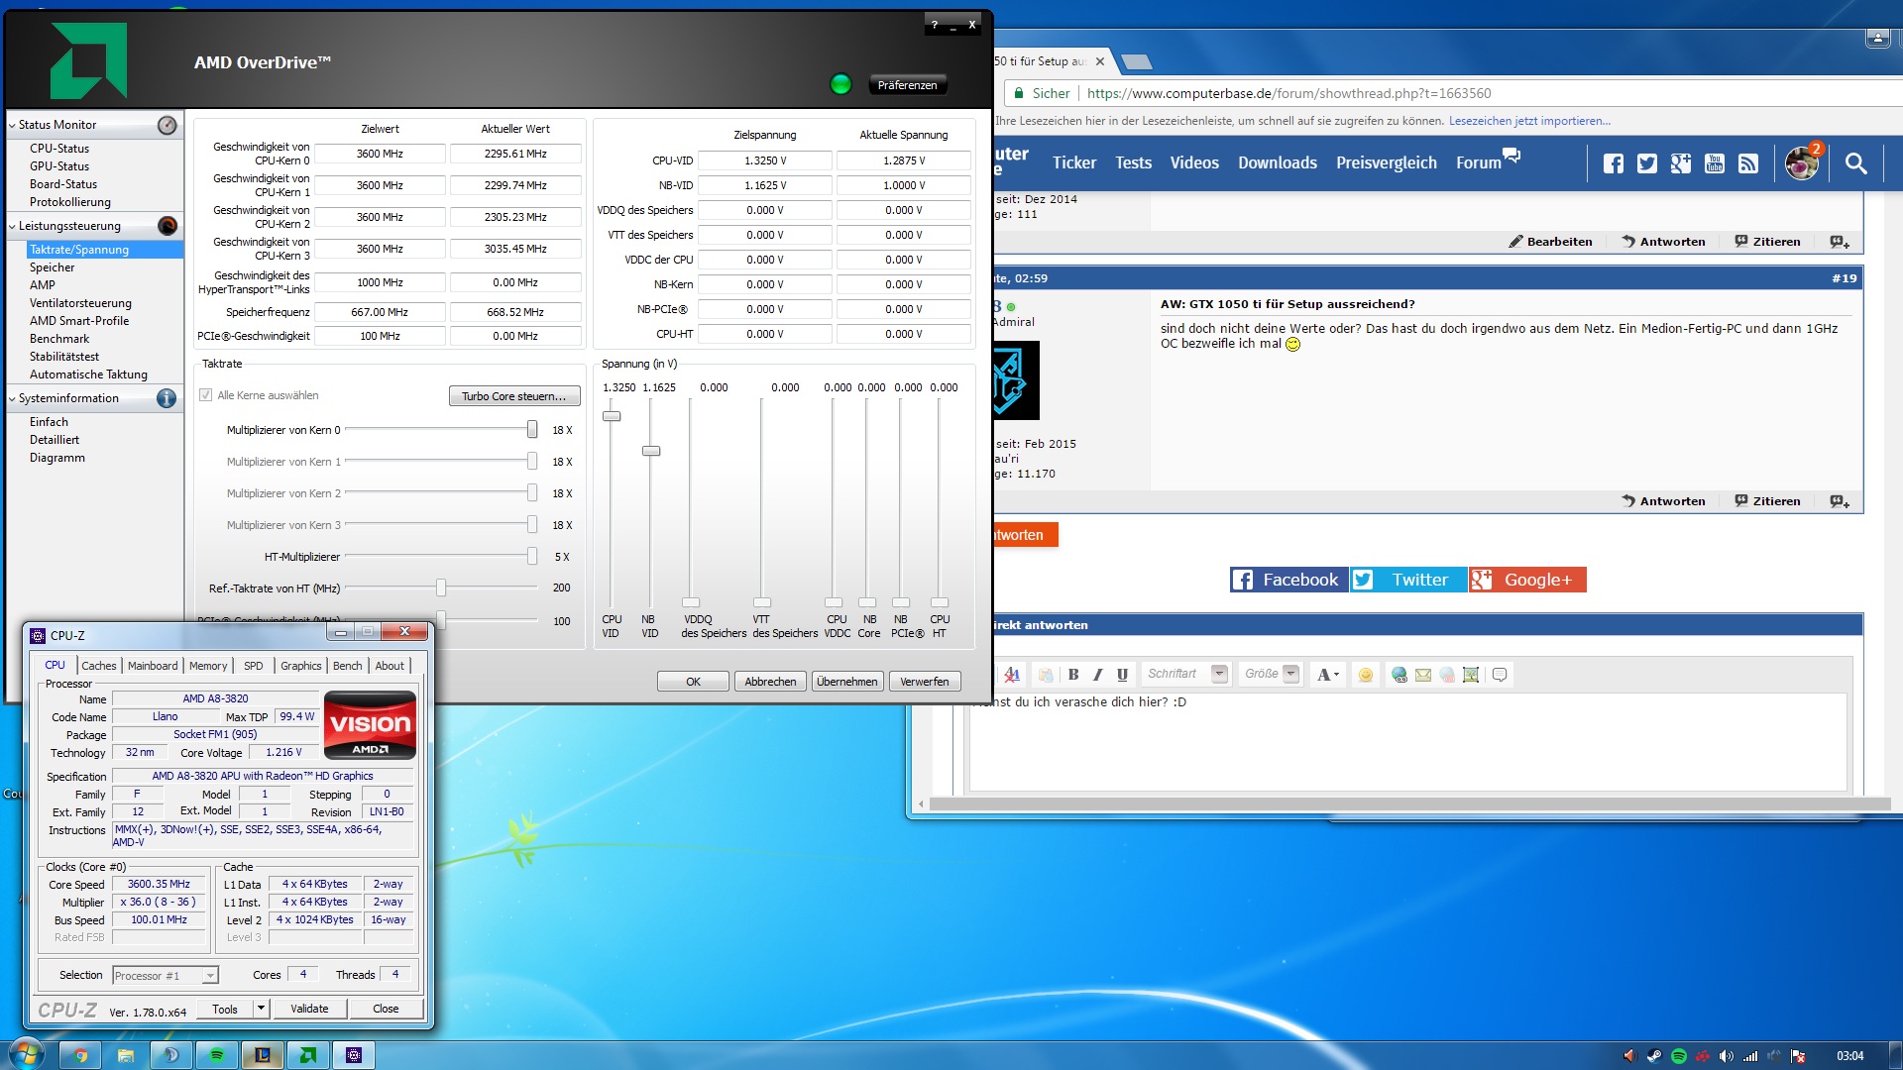1903x1070 pixels.
Task: Click the Systeminformation blue info icon
Action: pyautogui.click(x=167, y=398)
